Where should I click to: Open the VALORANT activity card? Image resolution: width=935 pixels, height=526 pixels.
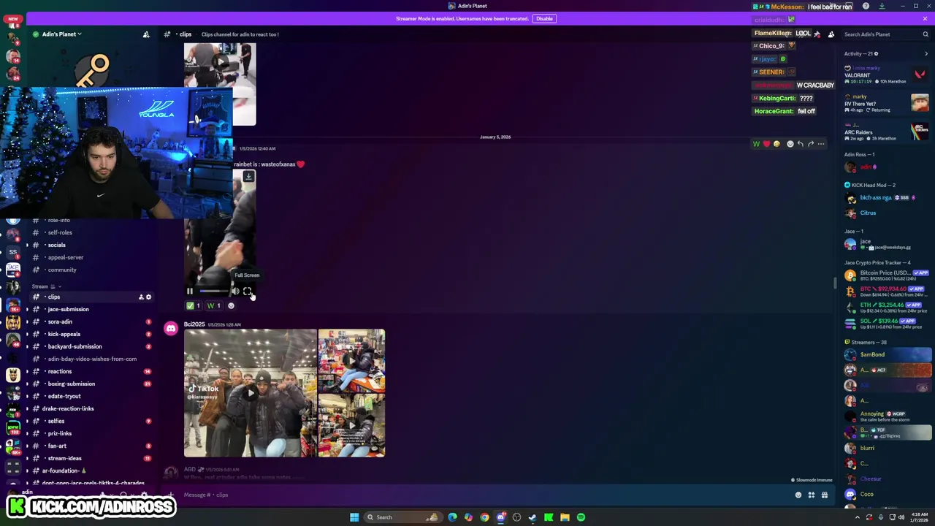[886, 75]
